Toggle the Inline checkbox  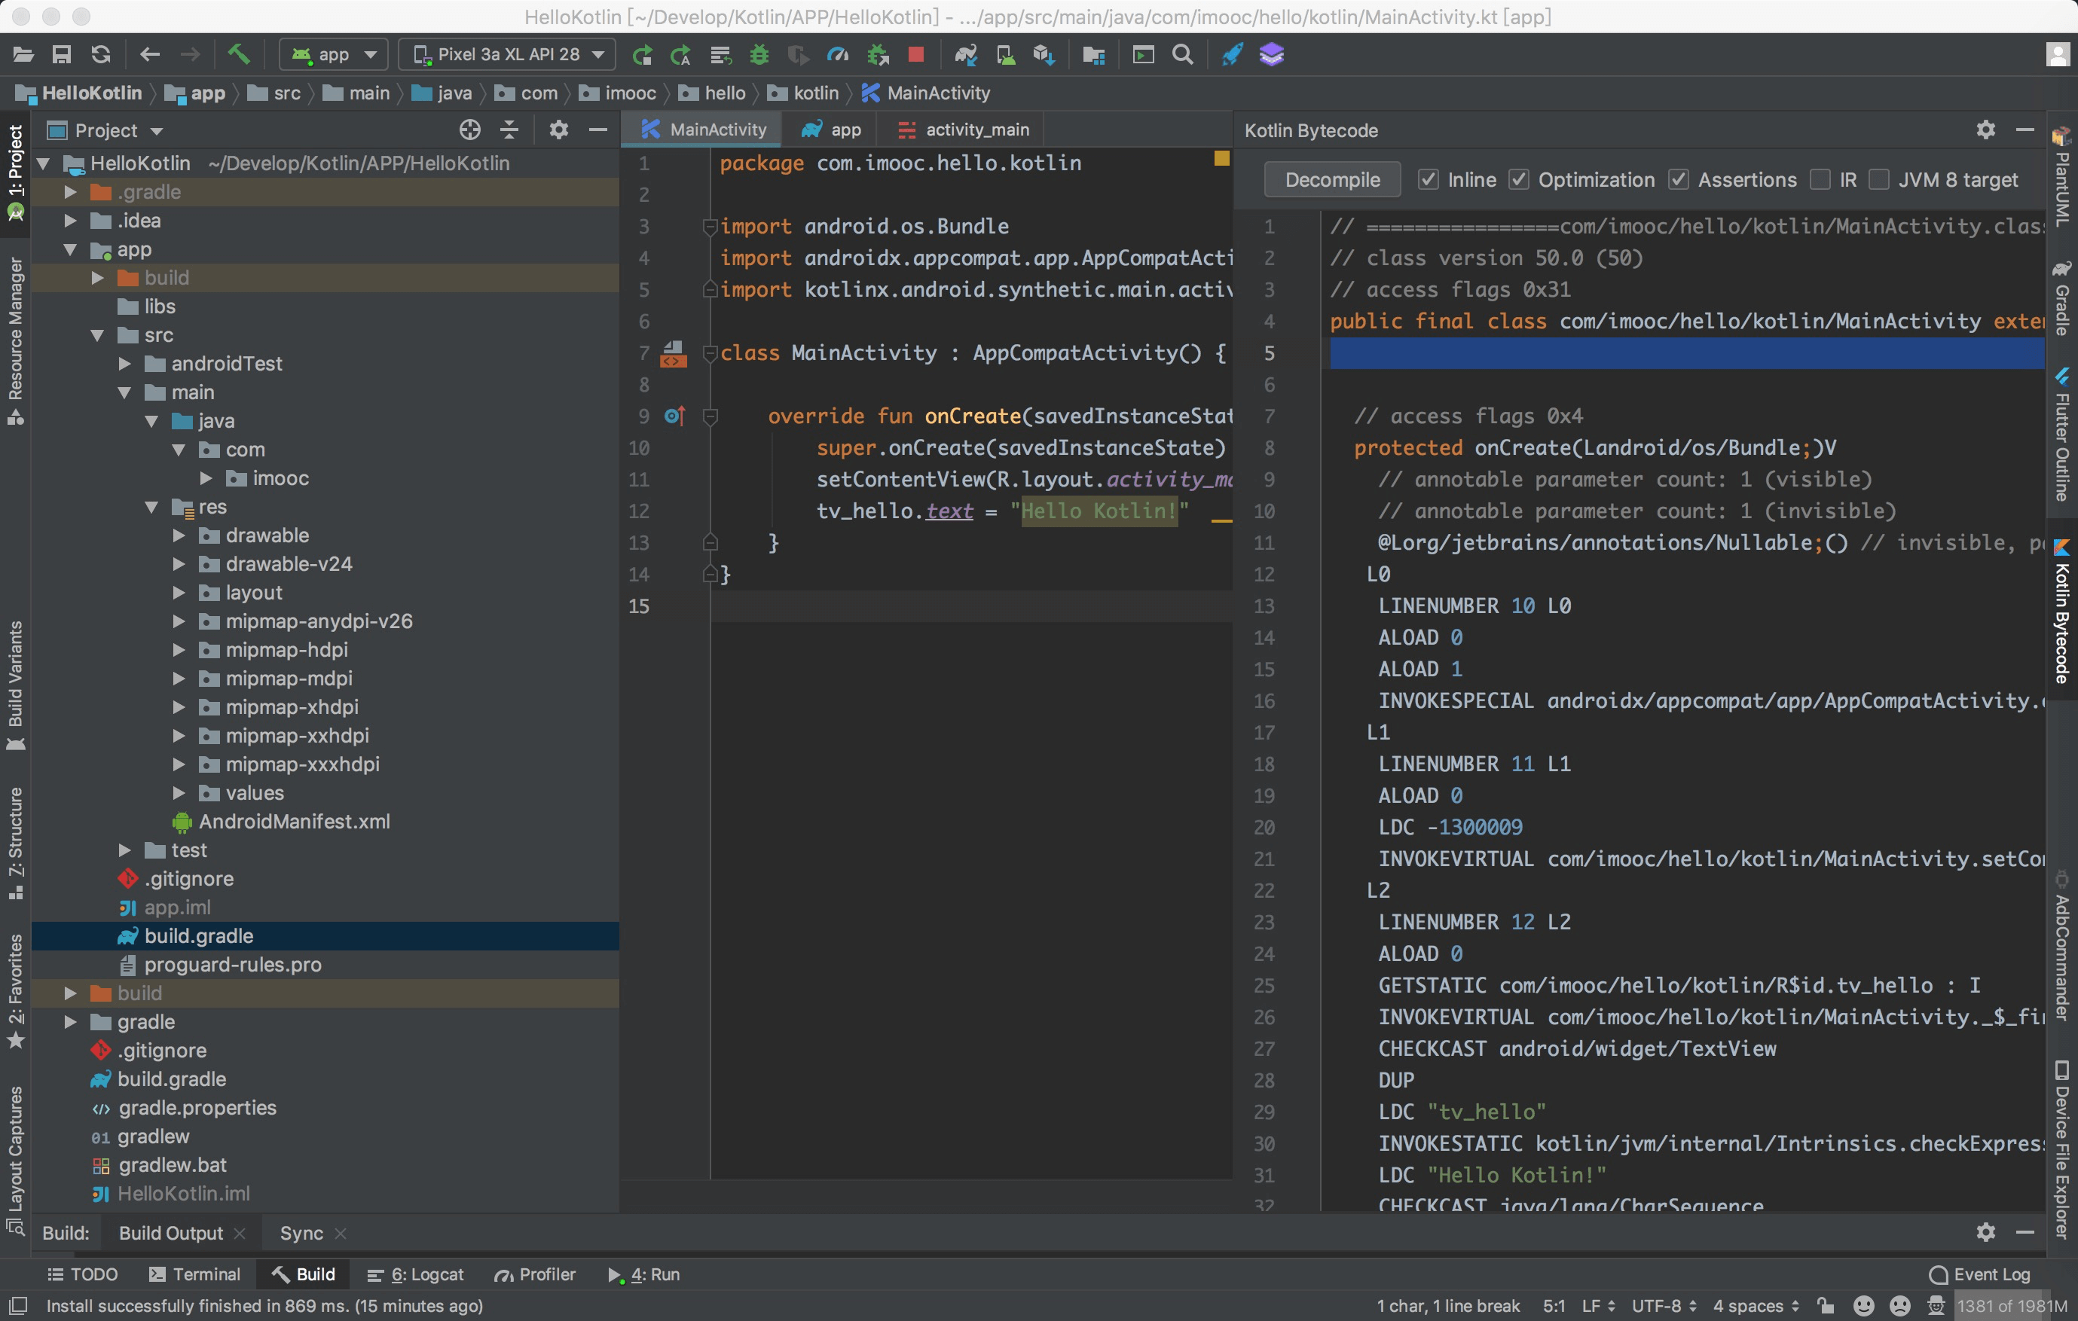click(1429, 179)
